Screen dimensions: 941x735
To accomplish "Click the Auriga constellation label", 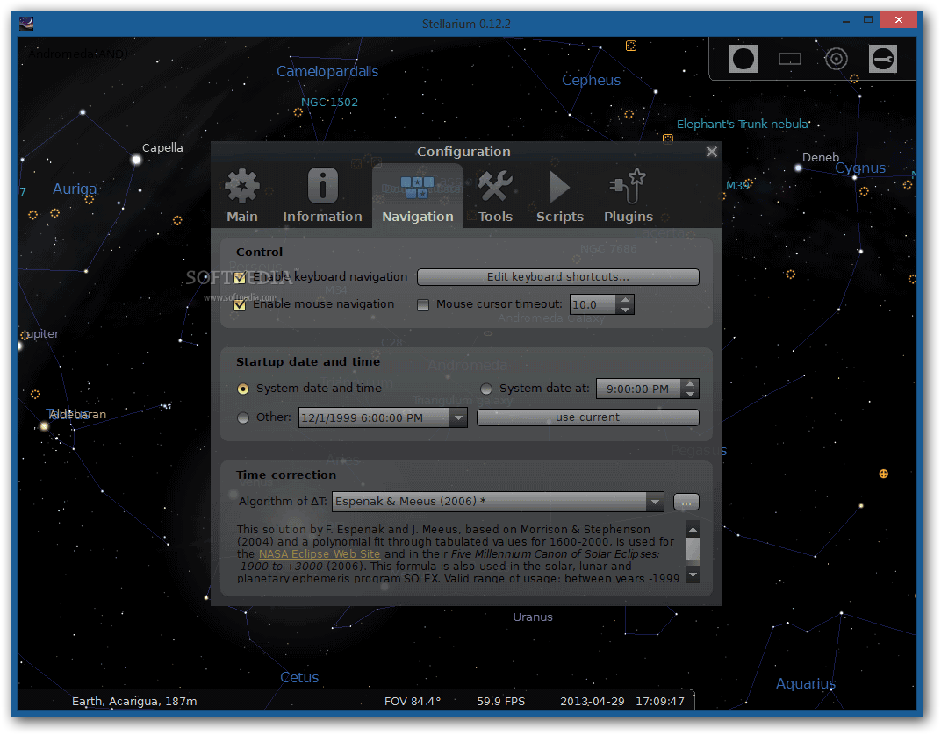I will (75, 189).
